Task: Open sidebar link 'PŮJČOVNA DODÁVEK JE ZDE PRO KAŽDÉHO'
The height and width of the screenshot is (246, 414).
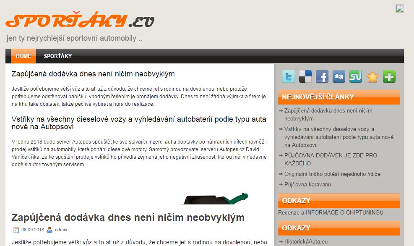Action: pos(331,159)
